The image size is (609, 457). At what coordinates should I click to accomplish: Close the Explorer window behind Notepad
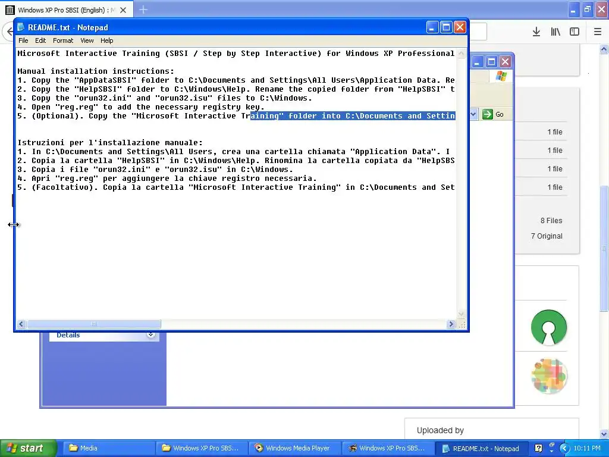(506, 62)
